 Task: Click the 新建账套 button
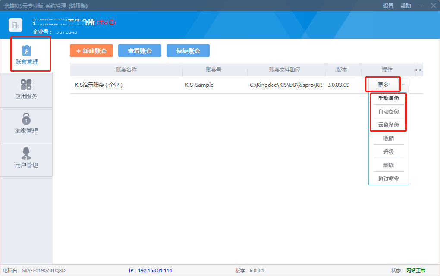click(x=91, y=51)
